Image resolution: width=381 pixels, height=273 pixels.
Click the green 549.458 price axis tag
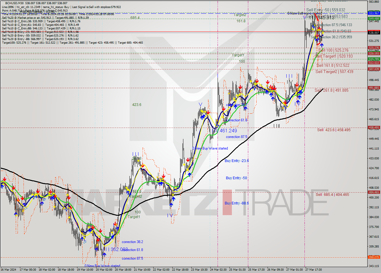point(374,18)
